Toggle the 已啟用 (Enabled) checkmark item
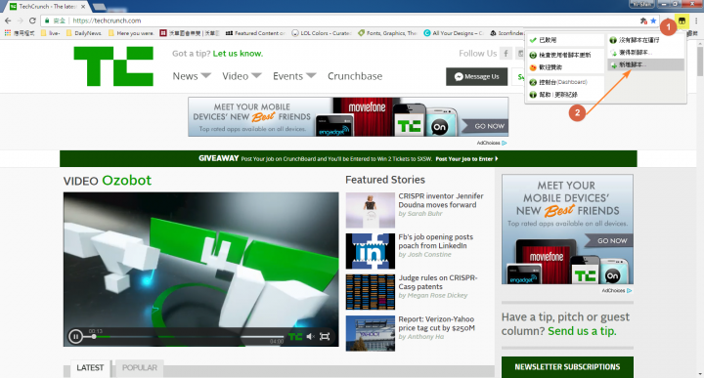704x378 pixels. [565, 40]
